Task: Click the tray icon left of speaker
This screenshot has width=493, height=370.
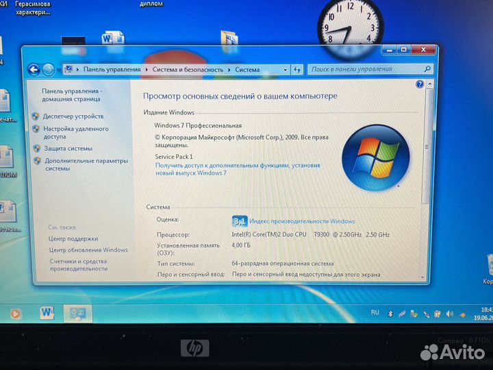Action: (437, 314)
